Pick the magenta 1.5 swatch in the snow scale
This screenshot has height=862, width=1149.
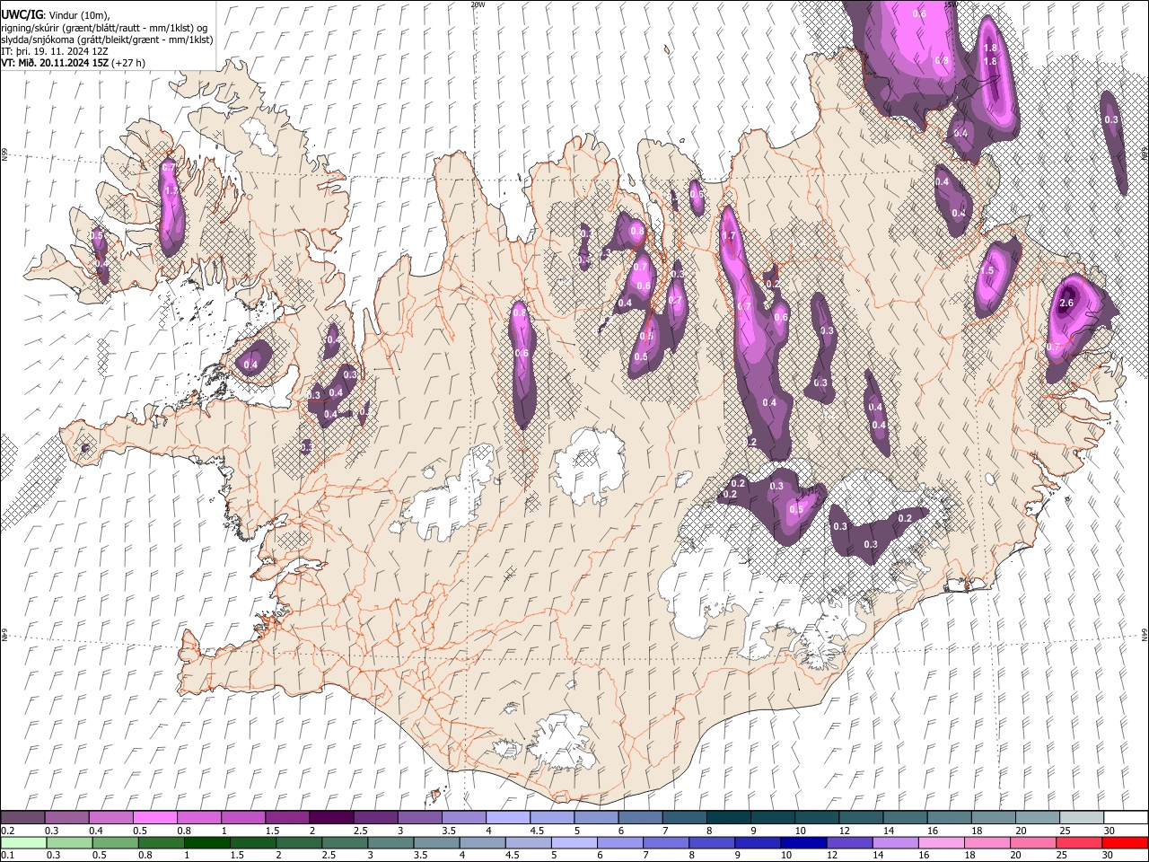click(286, 817)
